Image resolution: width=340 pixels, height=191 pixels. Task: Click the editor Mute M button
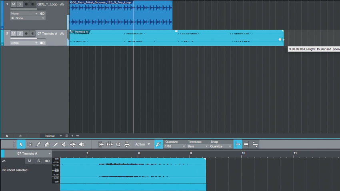30,161
